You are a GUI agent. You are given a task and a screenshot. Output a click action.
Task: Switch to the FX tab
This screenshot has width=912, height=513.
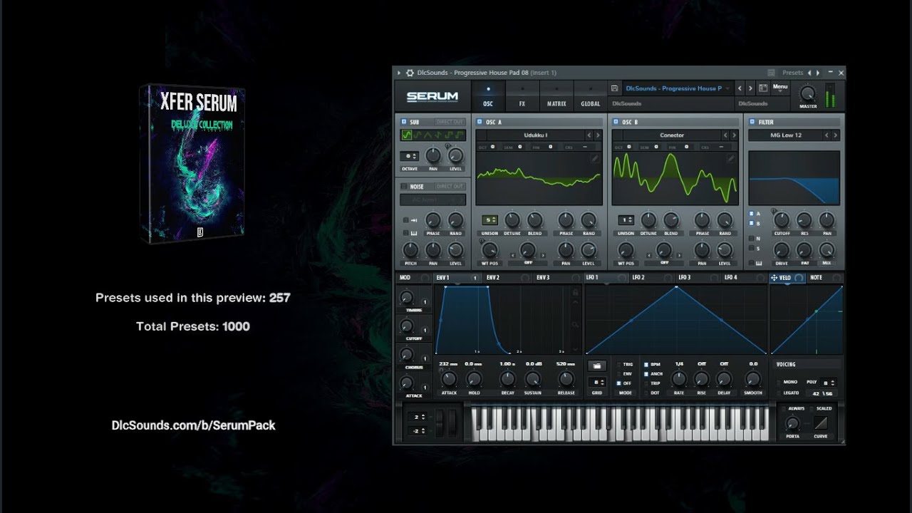522,96
